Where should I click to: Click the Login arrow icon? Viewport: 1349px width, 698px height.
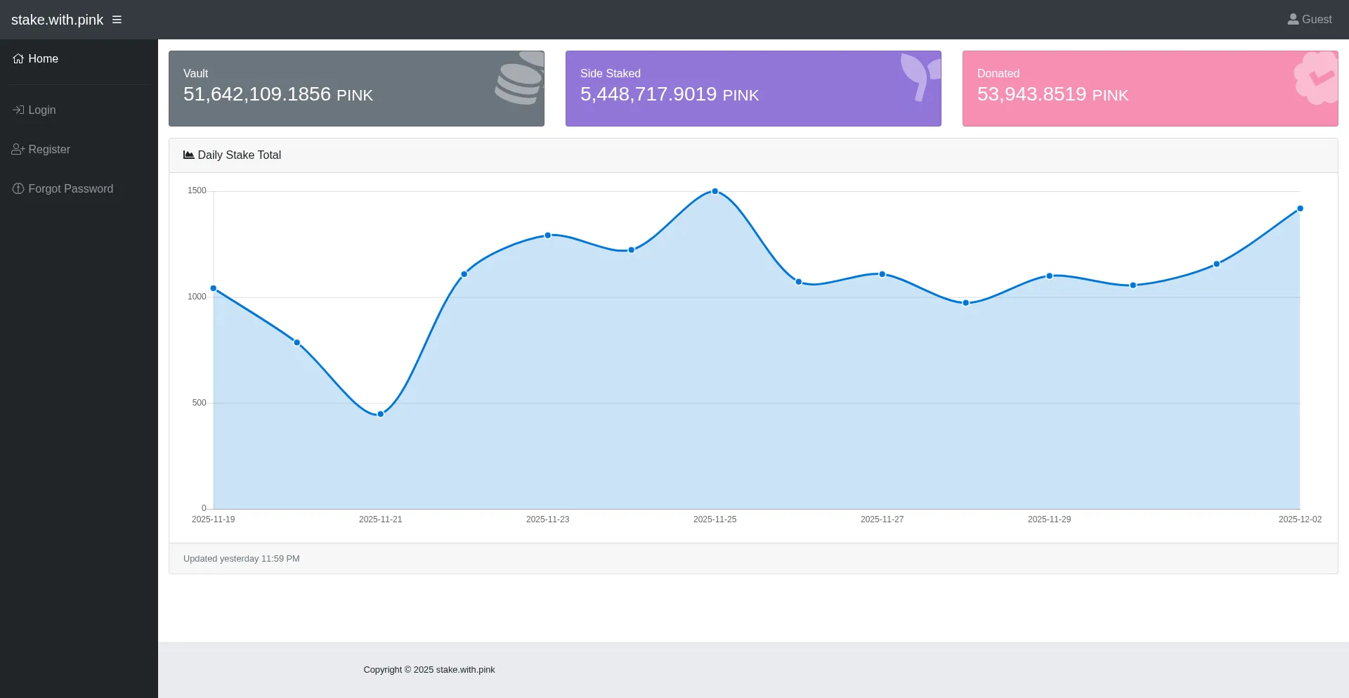pos(18,110)
